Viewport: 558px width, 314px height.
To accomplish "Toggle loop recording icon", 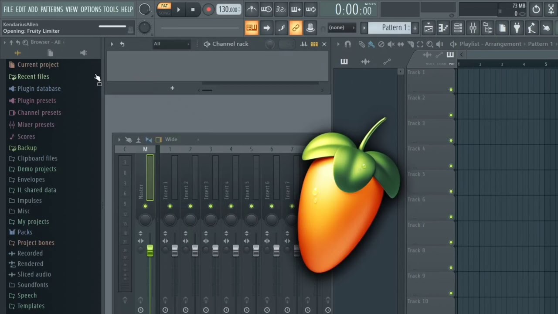I will click(311, 9).
